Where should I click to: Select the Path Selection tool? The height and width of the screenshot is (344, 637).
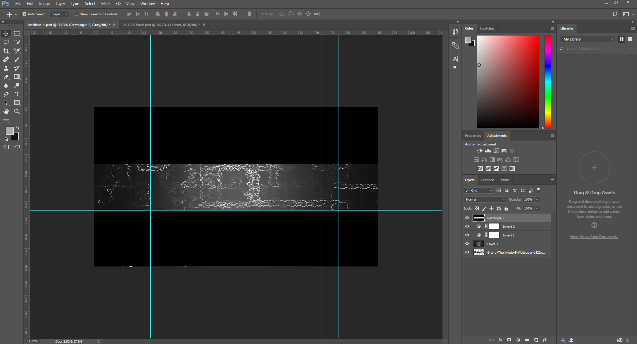[x=6, y=103]
